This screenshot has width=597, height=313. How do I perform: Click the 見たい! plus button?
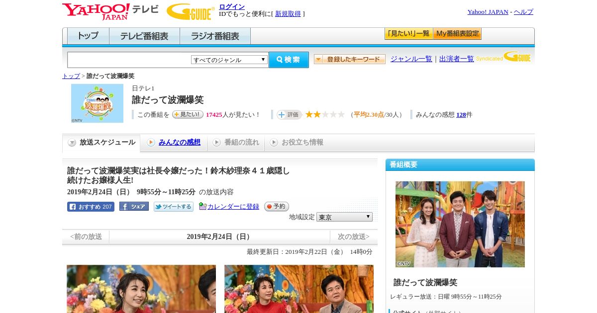(188, 114)
